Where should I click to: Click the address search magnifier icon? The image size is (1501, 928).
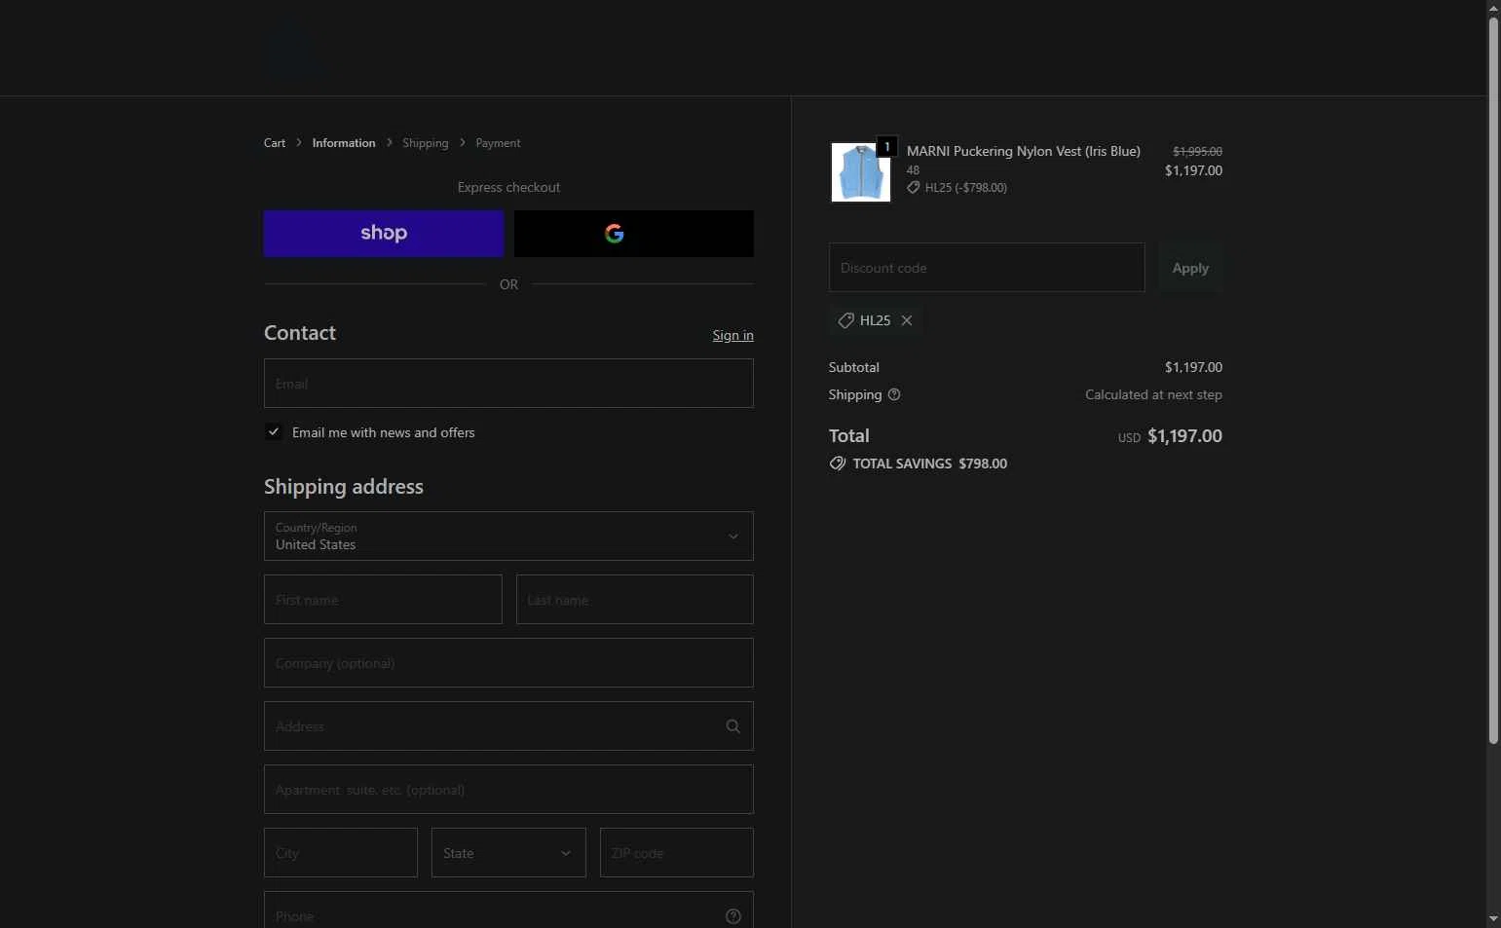click(733, 726)
